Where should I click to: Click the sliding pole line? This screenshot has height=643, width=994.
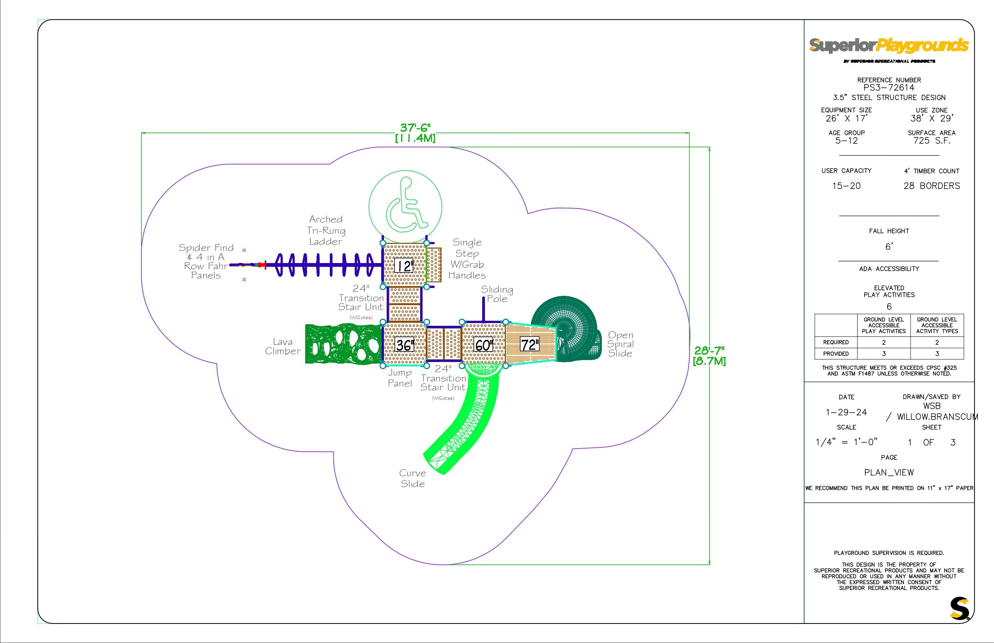coord(483,308)
